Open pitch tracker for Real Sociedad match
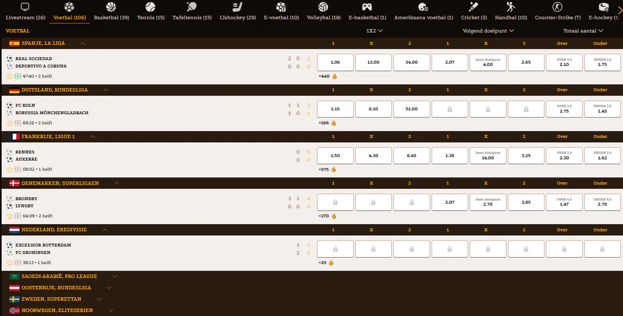 pyautogui.click(x=18, y=76)
